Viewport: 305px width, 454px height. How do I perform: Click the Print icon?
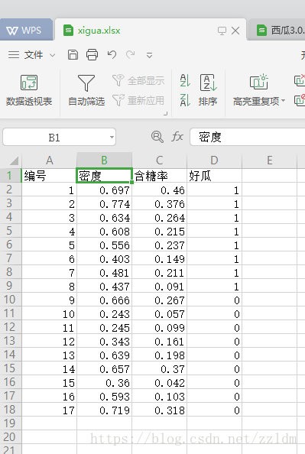pyautogui.click(x=92, y=54)
